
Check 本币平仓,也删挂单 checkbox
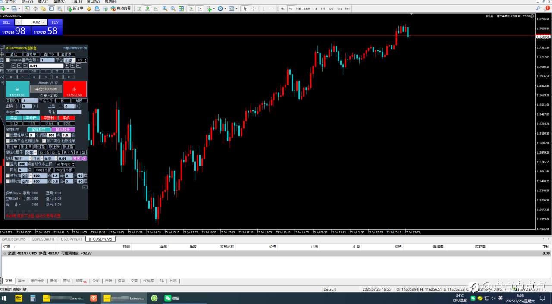click(x=8, y=141)
